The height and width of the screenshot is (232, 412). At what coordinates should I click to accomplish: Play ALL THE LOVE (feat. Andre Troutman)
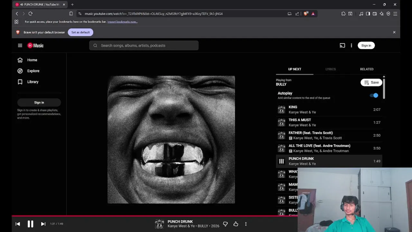coord(329,148)
